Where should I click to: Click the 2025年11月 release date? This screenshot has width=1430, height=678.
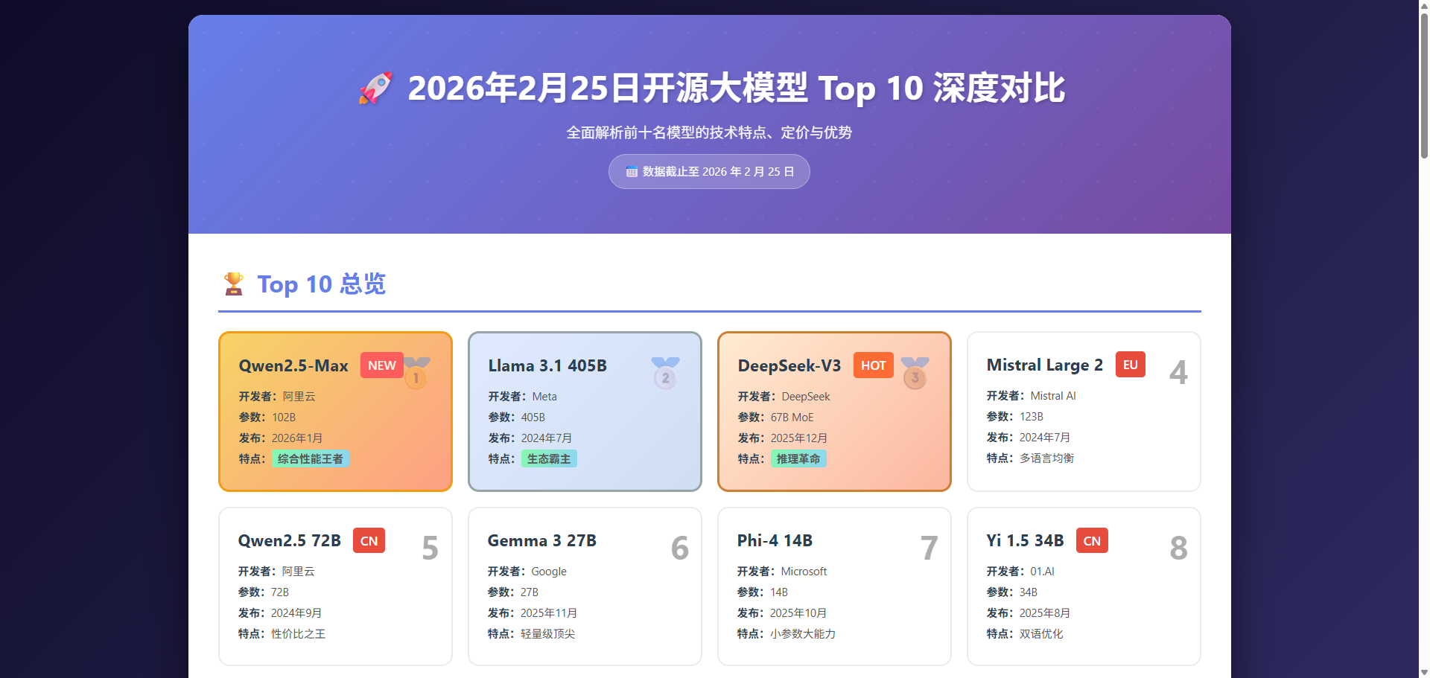coord(549,613)
